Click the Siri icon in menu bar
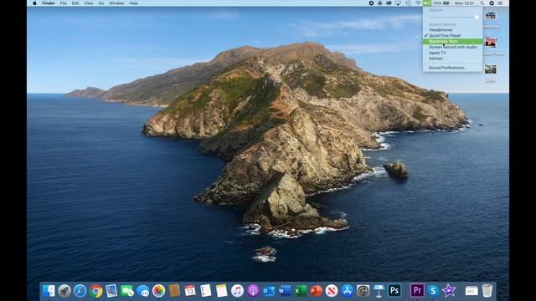The height and width of the screenshot is (301, 536). point(492,3)
